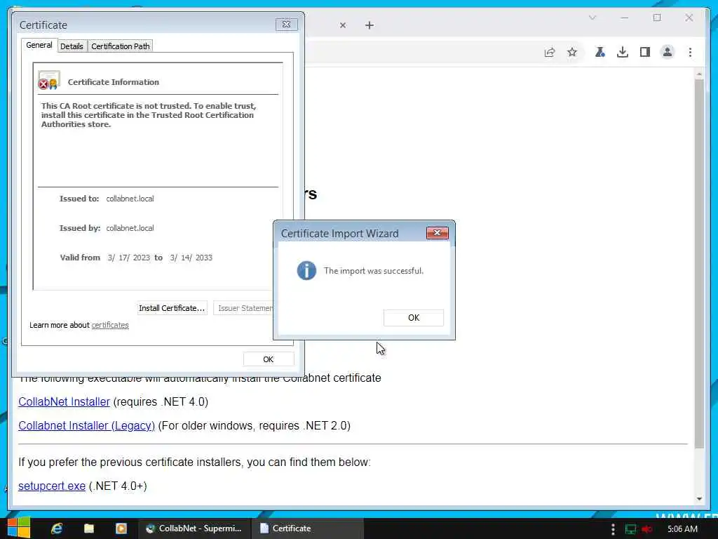Click the 3/ 17/ 2023 start date
718x539 pixels.
(129, 258)
